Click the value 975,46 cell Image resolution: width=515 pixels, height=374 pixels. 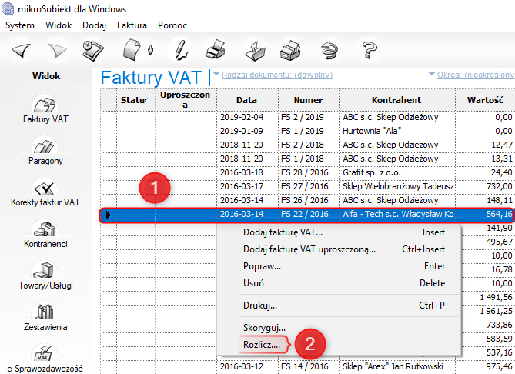(x=486, y=366)
